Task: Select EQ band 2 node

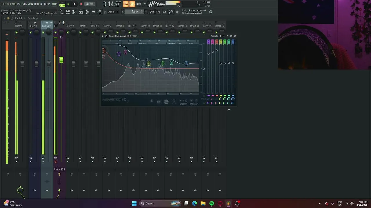Action: pos(125,52)
